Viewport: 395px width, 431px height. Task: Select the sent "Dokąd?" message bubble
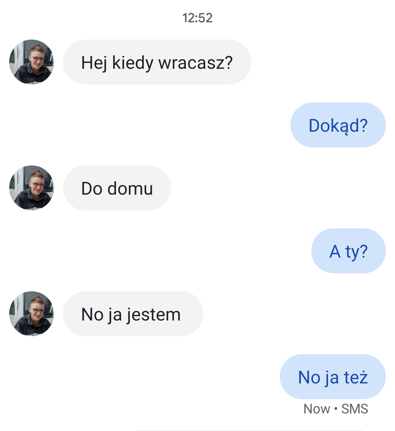pos(338,125)
